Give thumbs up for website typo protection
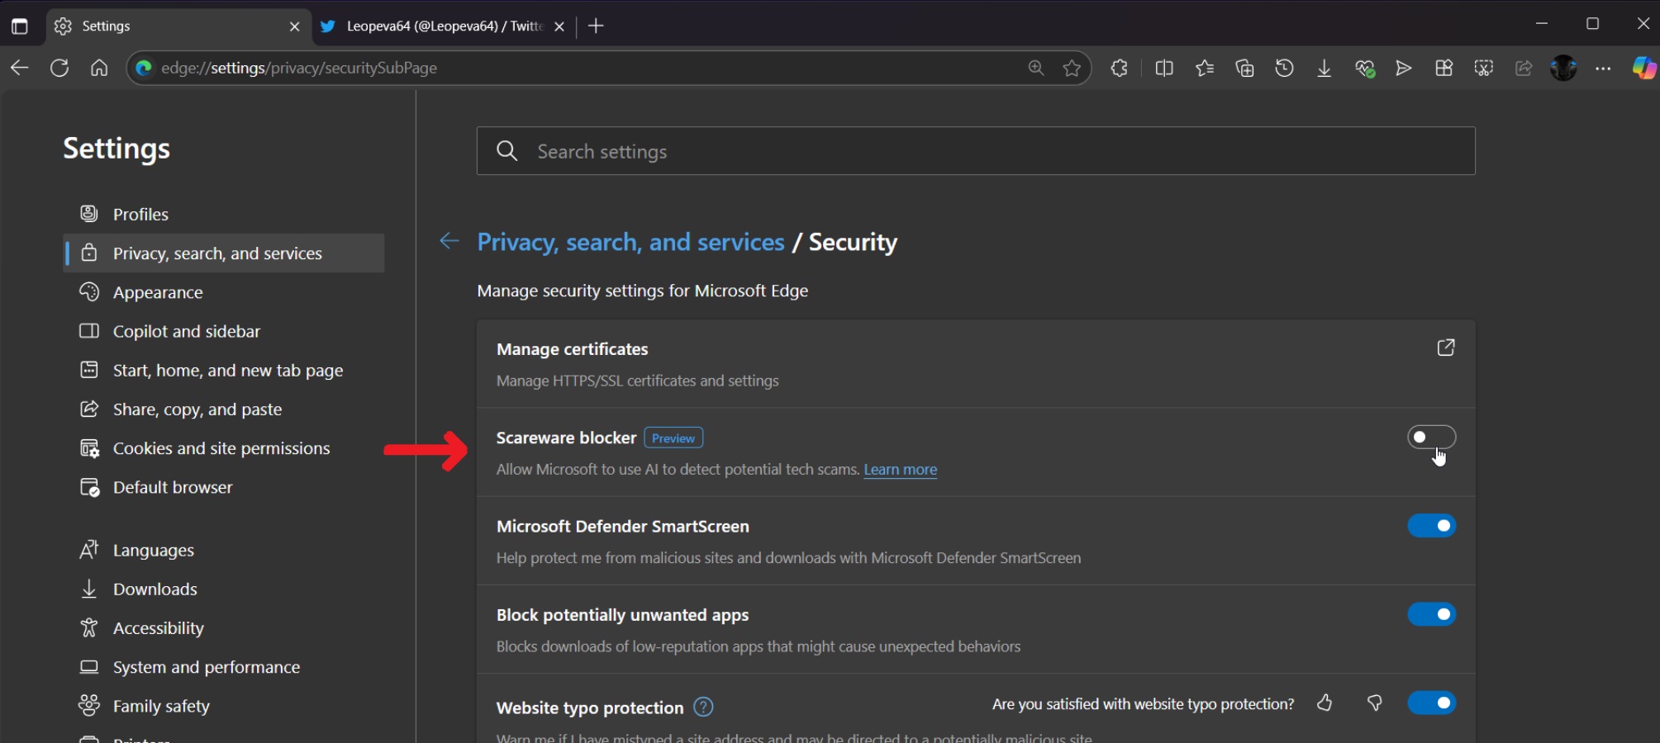The height and width of the screenshot is (743, 1660). click(x=1325, y=703)
